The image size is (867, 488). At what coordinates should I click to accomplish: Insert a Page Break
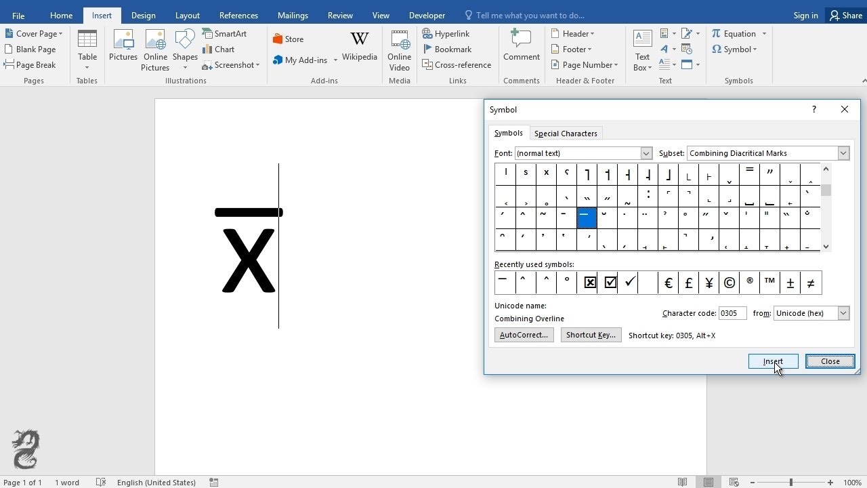[30, 64]
